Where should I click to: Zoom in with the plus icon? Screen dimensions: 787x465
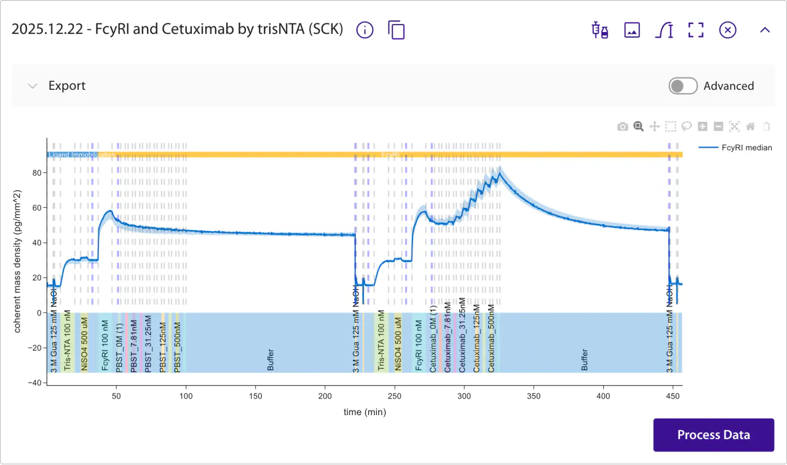(703, 127)
